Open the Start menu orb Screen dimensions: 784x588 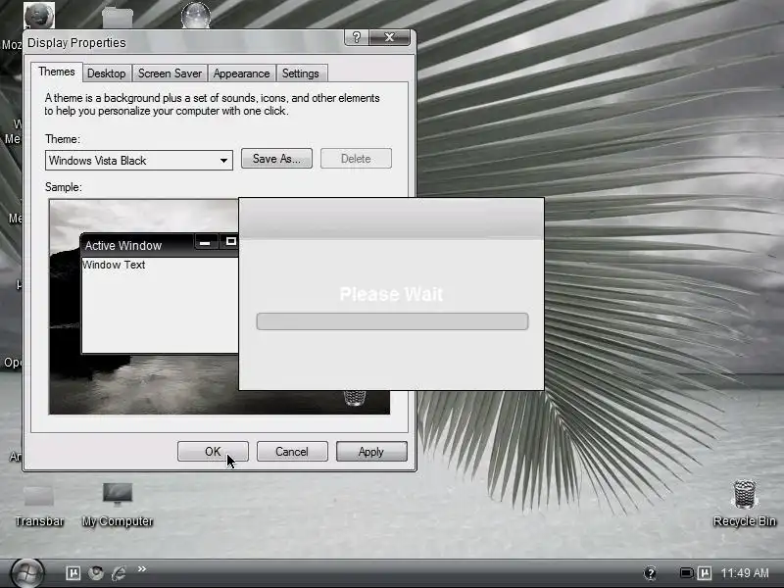point(27,573)
